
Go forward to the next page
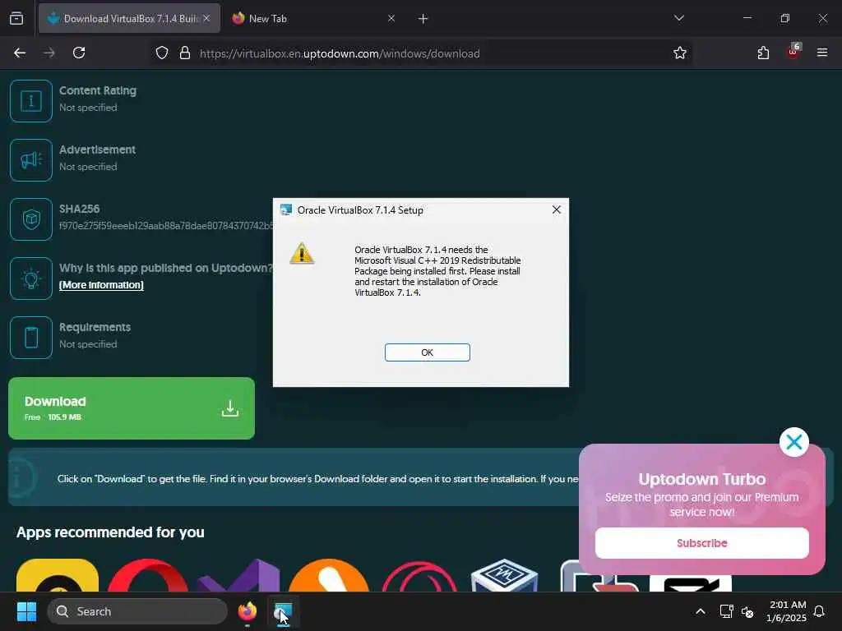[x=49, y=53]
